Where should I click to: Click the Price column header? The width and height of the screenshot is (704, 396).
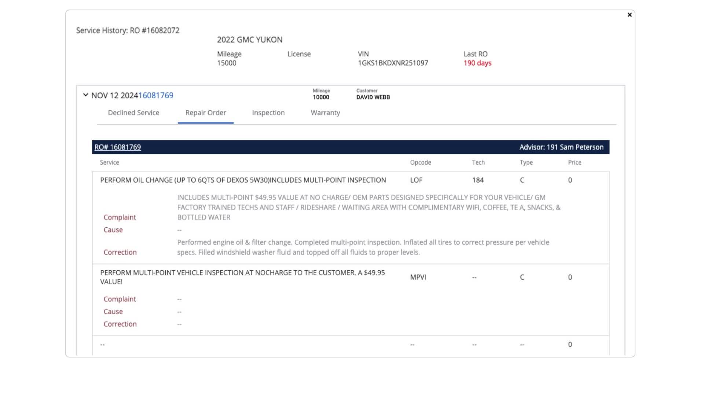coord(574,162)
